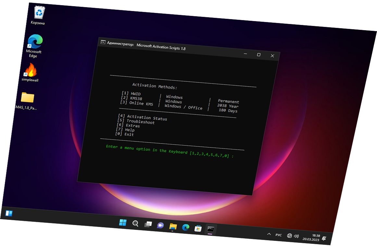Click the Windows Start button on the taskbar
377x249 pixels.
tap(123, 223)
